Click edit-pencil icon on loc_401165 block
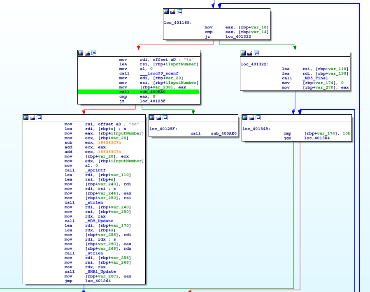 coord(173,12)
